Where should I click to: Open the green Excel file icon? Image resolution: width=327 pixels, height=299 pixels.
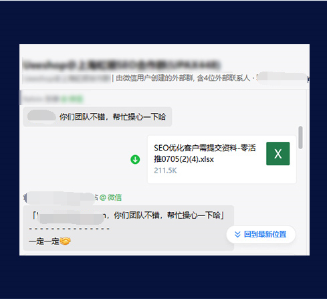click(278, 154)
